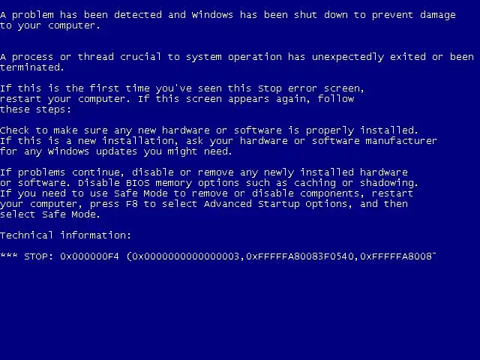Viewport: 480px width, 360px height.
Task: Click the words "to your computer."
Action: (50, 25)
